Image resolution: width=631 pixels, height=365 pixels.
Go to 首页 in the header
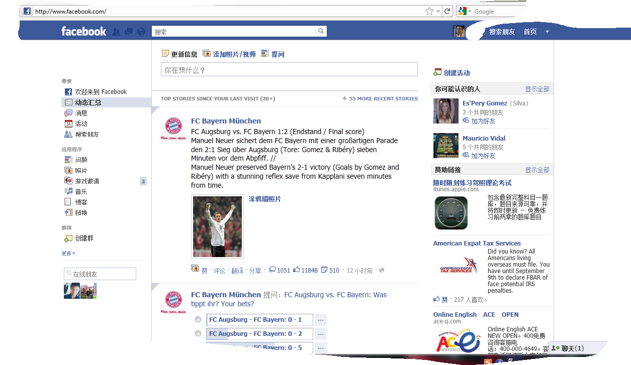click(530, 32)
